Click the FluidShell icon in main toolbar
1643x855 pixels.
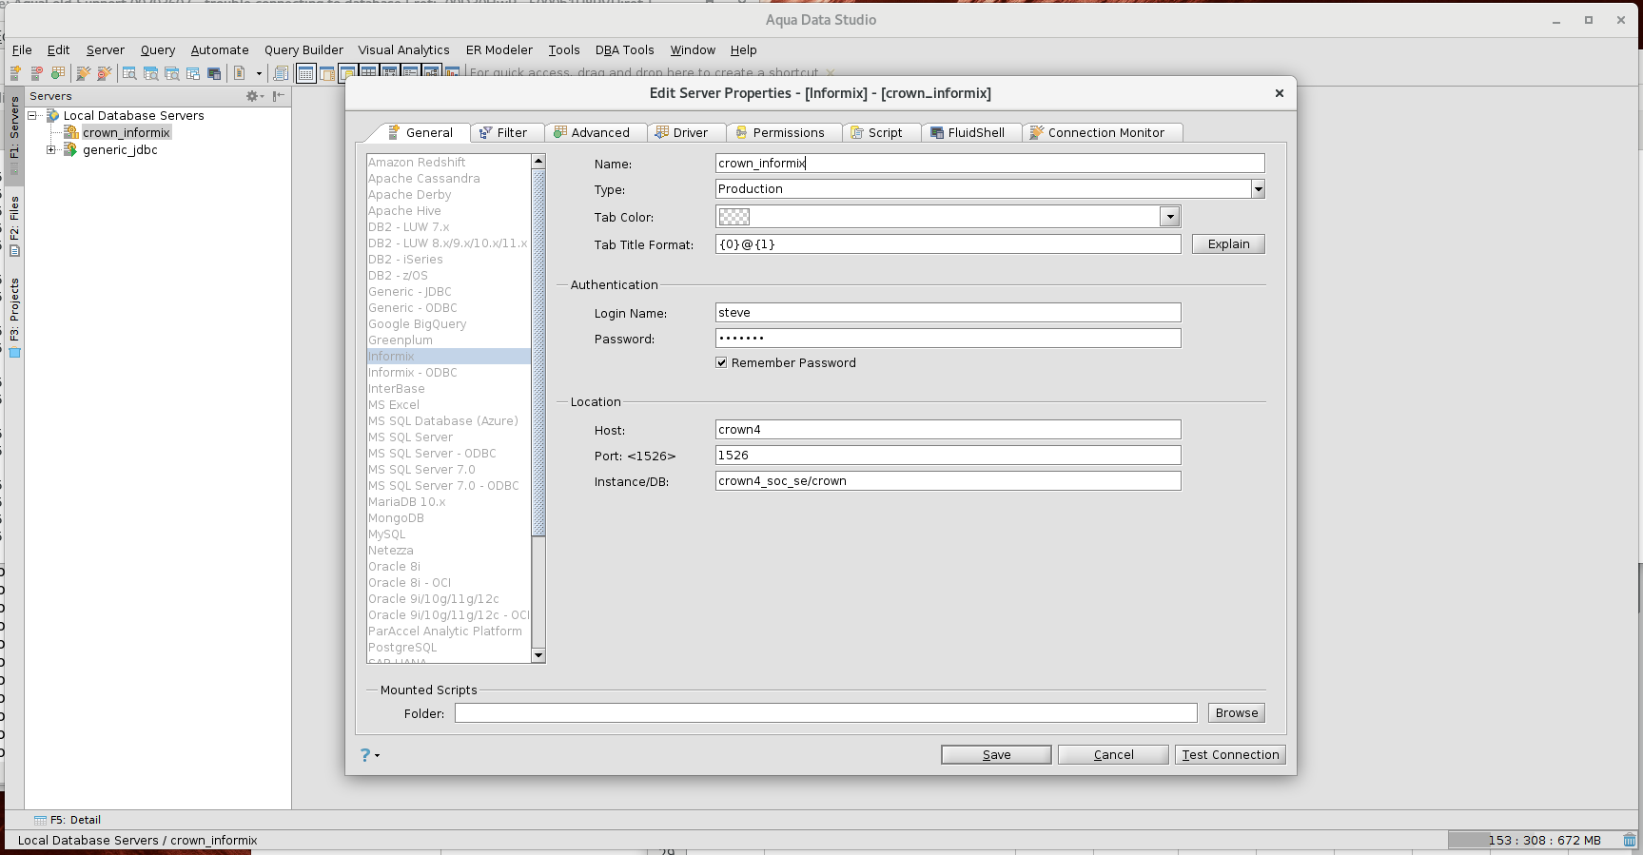pyautogui.click(x=215, y=73)
